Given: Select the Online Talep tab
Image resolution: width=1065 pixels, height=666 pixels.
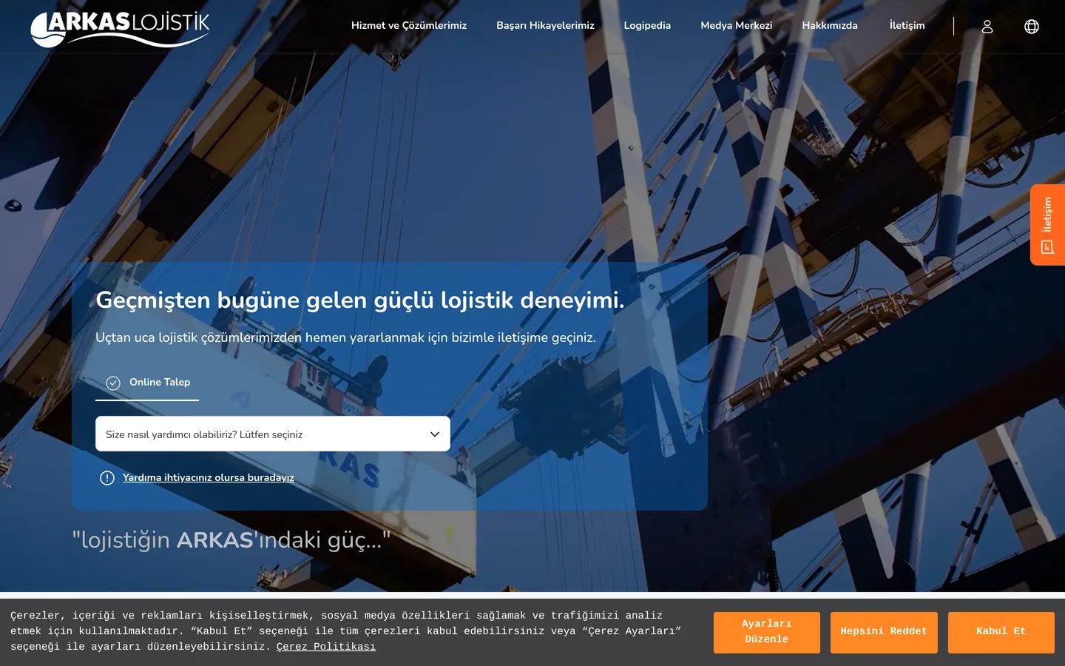Looking at the screenshot, I should point(147,383).
